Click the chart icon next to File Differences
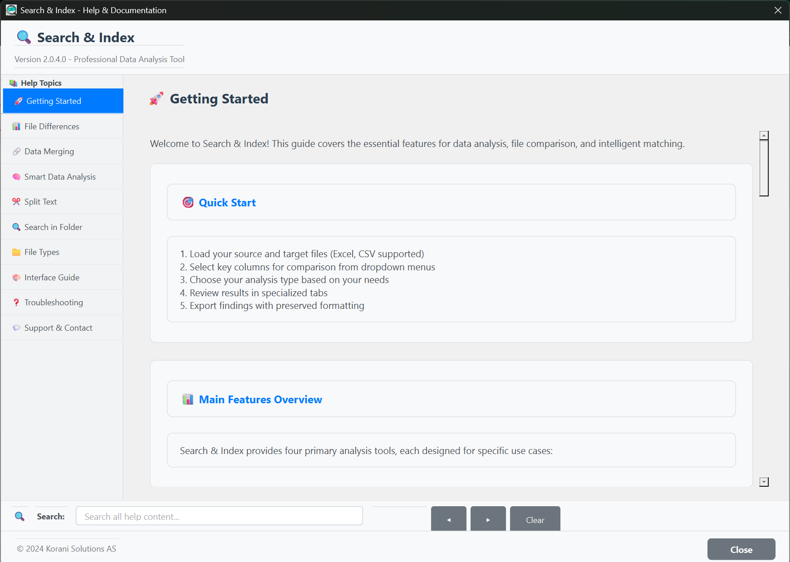Screen dimensions: 790x562 16,127
